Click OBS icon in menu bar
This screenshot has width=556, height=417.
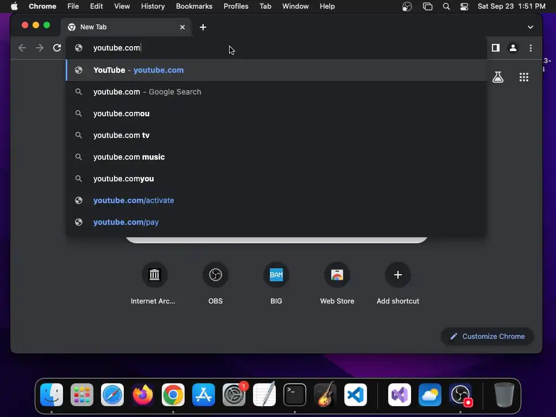[x=407, y=7]
